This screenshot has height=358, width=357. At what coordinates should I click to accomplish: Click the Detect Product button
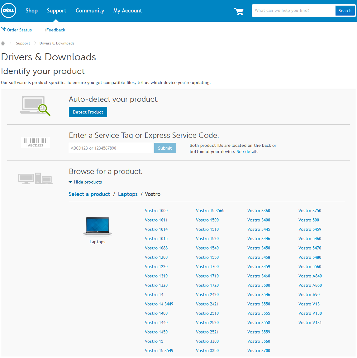tap(88, 112)
